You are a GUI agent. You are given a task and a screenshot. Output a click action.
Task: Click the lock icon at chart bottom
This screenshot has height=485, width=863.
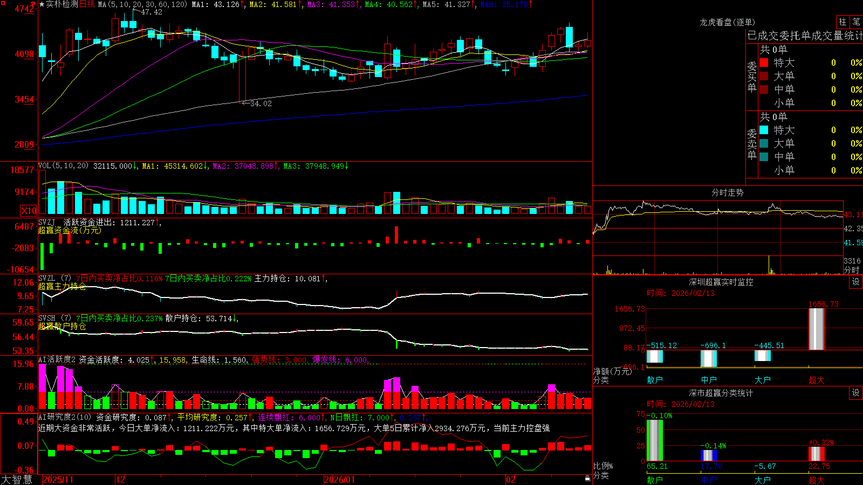coord(587,479)
